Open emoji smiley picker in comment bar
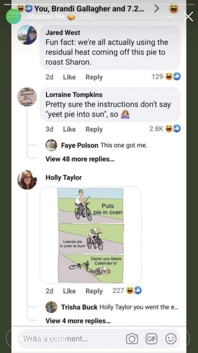 [x=171, y=339]
